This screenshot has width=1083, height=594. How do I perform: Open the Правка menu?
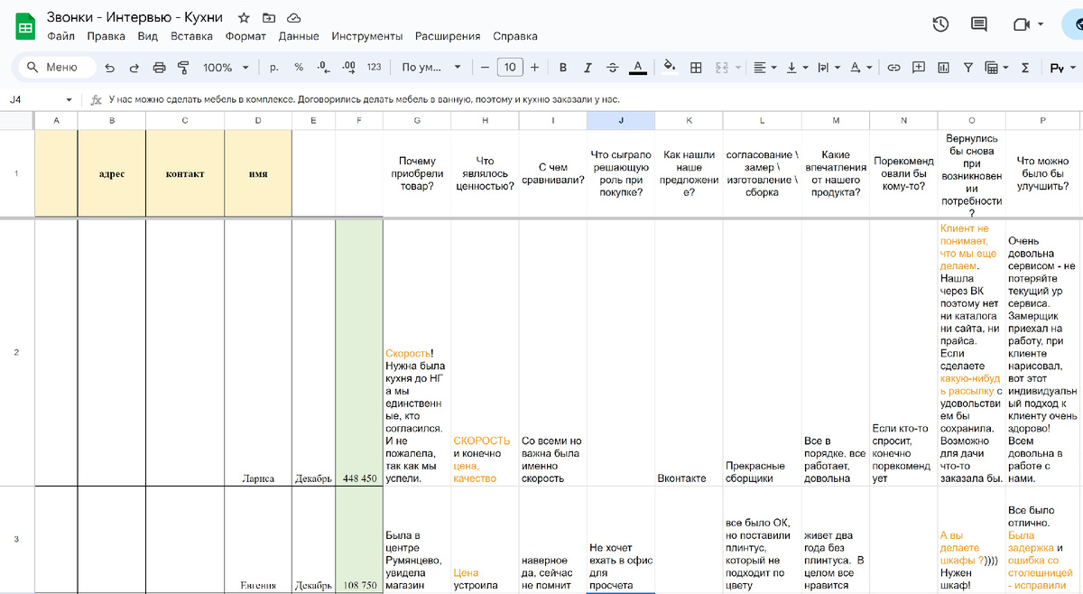click(x=106, y=37)
